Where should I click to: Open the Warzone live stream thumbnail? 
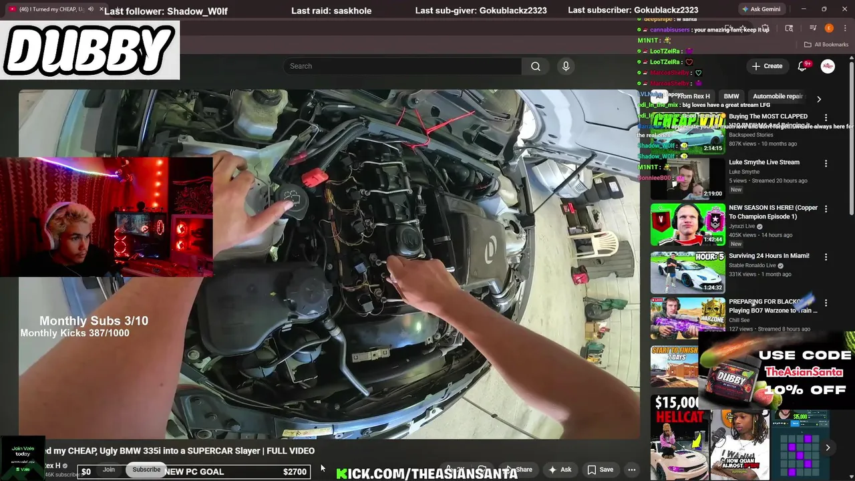[687, 318]
